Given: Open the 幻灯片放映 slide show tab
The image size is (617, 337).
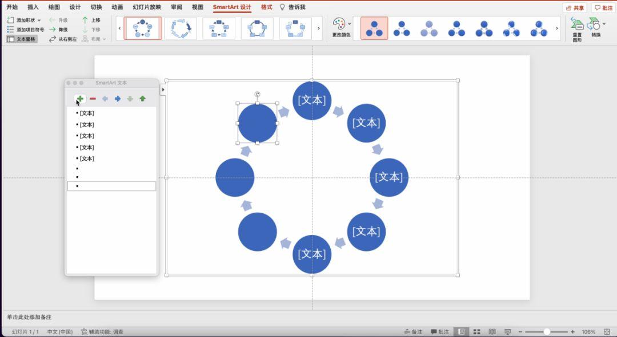Looking at the screenshot, I should point(147,7).
